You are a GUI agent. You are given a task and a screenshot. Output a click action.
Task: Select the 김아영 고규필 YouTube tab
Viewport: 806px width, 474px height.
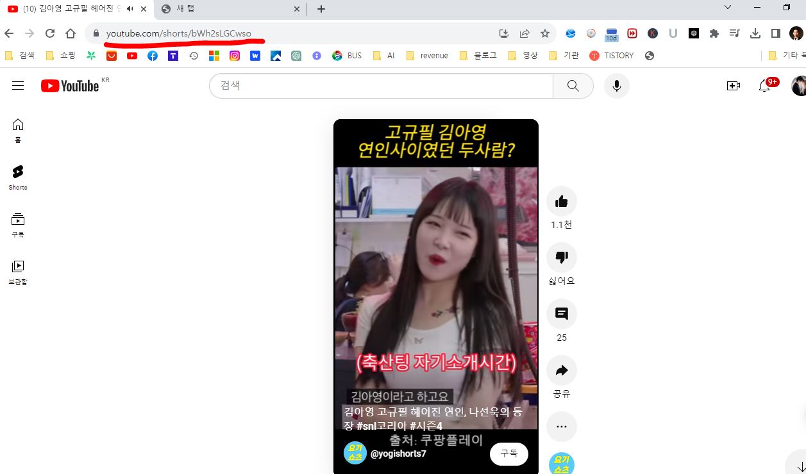pos(77,9)
